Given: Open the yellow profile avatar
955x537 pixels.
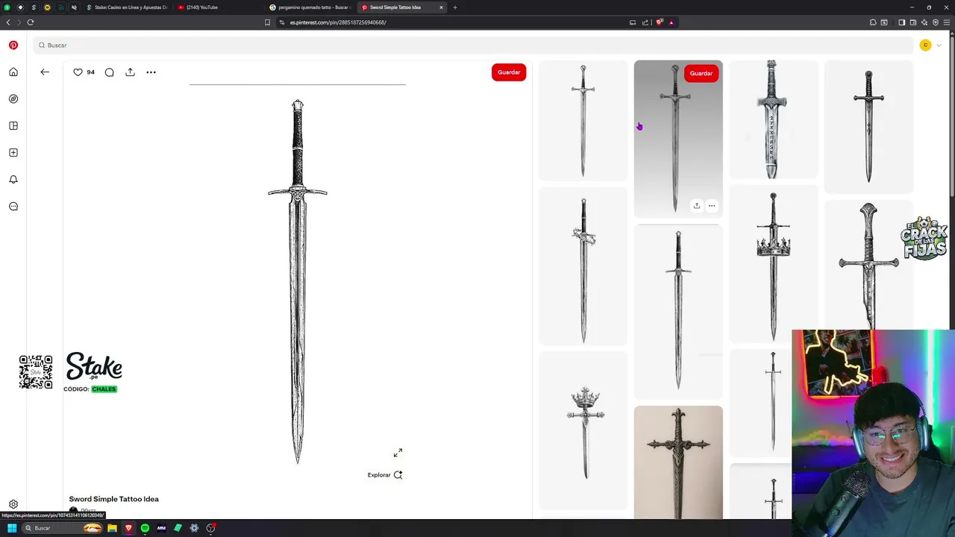Looking at the screenshot, I should (x=925, y=45).
